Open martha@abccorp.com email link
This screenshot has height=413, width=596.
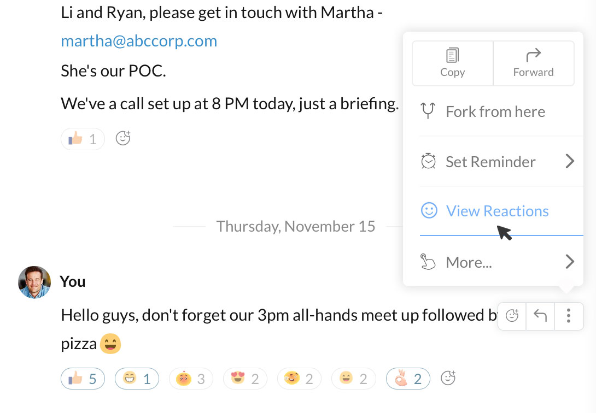click(x=139, y=41)
